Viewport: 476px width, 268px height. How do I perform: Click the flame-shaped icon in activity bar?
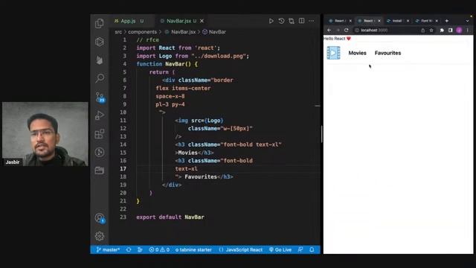(100, 60)
